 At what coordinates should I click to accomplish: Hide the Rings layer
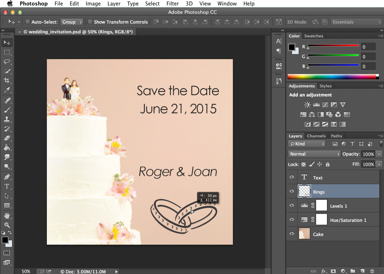click(291, 191)
